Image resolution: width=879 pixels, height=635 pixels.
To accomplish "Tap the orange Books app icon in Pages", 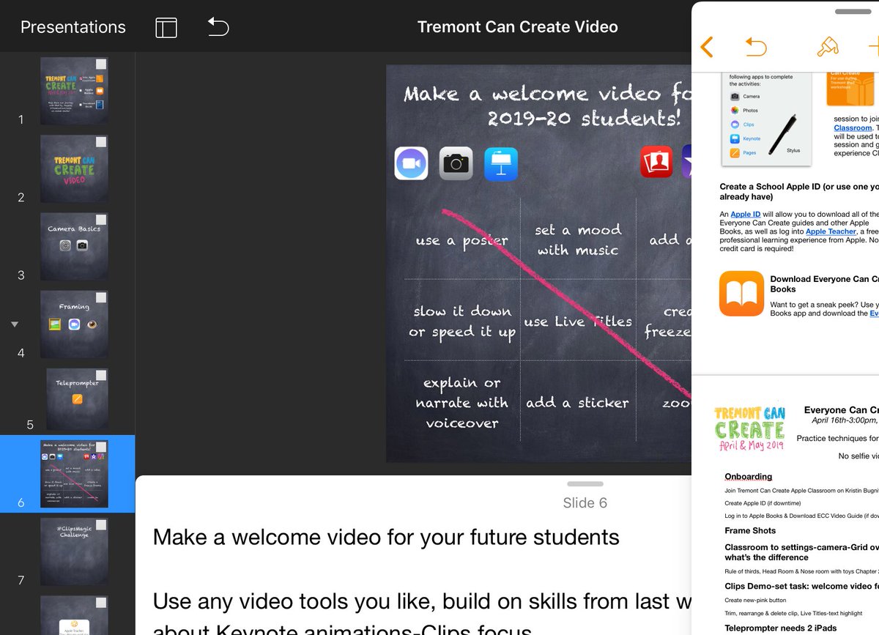I will (741, 294).
